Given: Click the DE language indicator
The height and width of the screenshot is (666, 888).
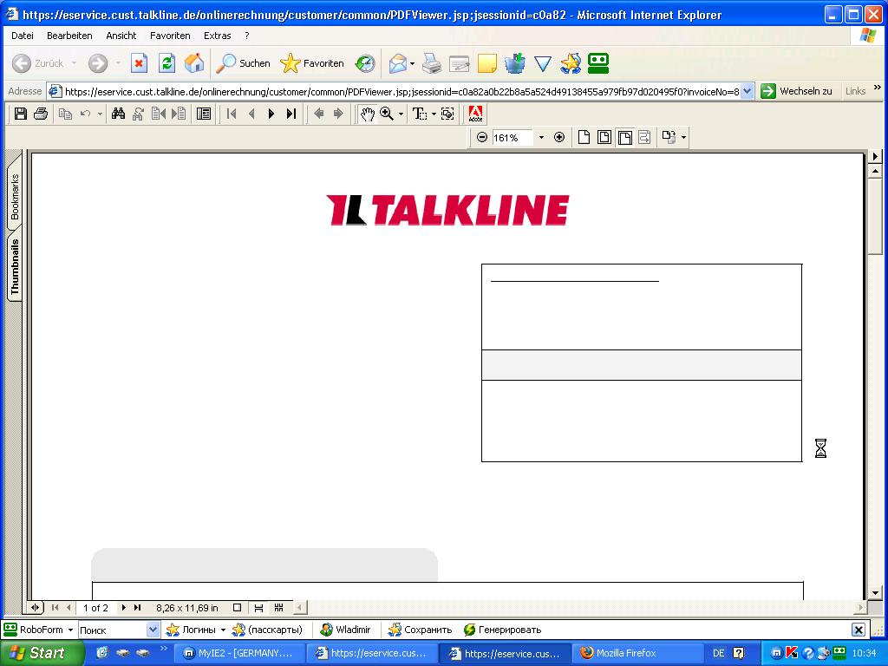Looking at the screenshot, I should 719,653.
